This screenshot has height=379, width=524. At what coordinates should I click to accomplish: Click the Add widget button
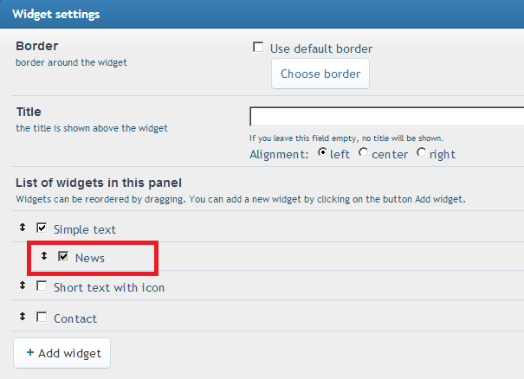coord(62,353)
